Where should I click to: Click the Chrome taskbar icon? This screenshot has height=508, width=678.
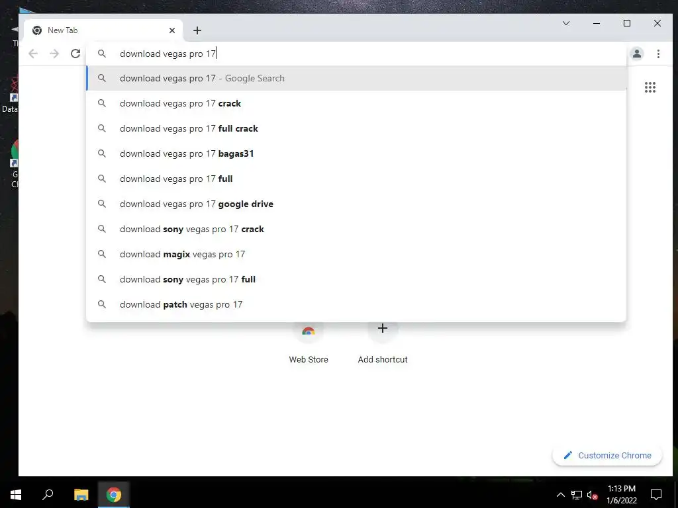(114, 495)
